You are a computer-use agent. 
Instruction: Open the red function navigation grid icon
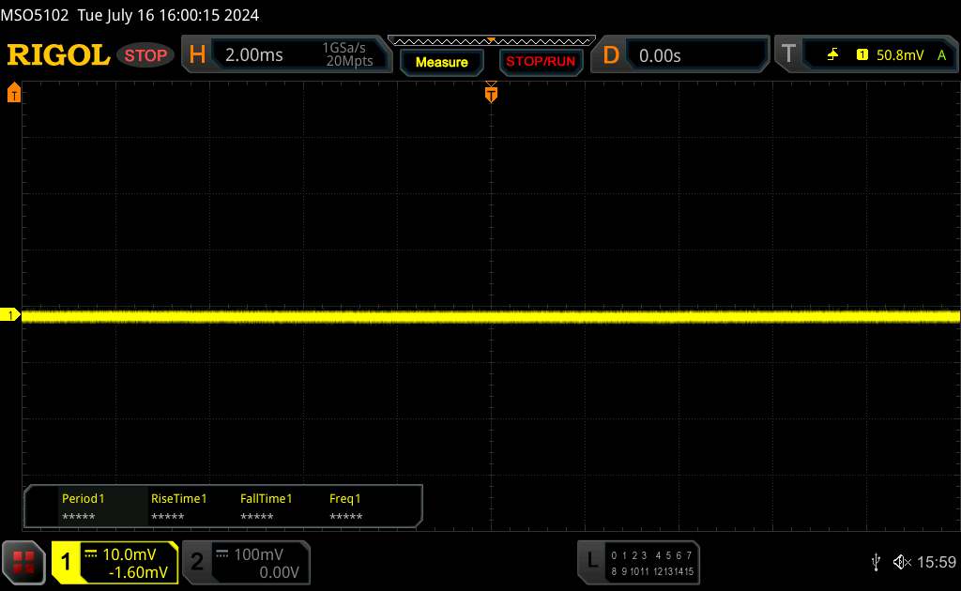23,562
